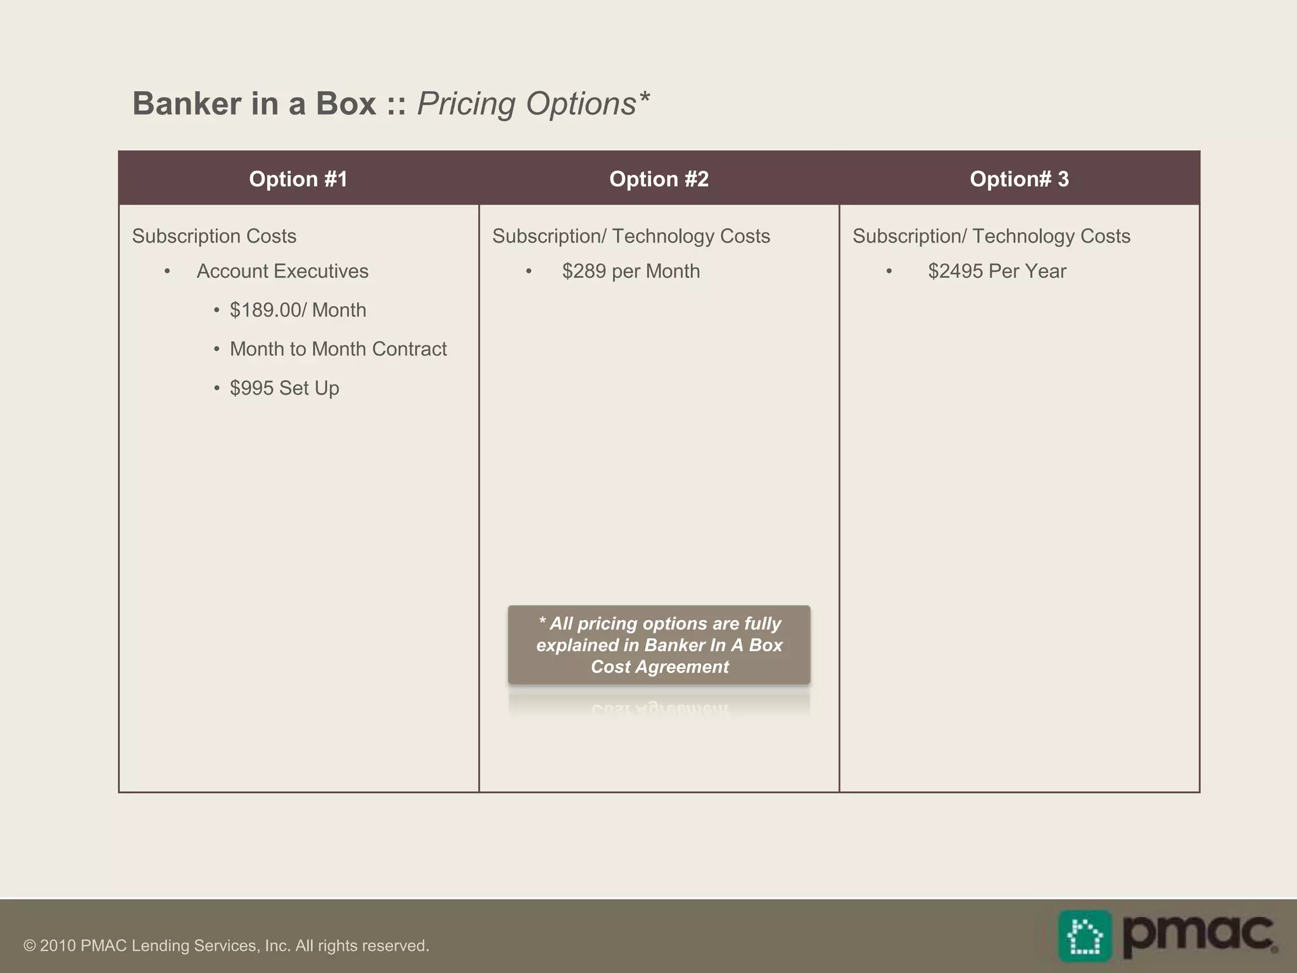Click the pricing options footnote box
The height and width of the screenshot is (973, 1297).
(659, 645)
